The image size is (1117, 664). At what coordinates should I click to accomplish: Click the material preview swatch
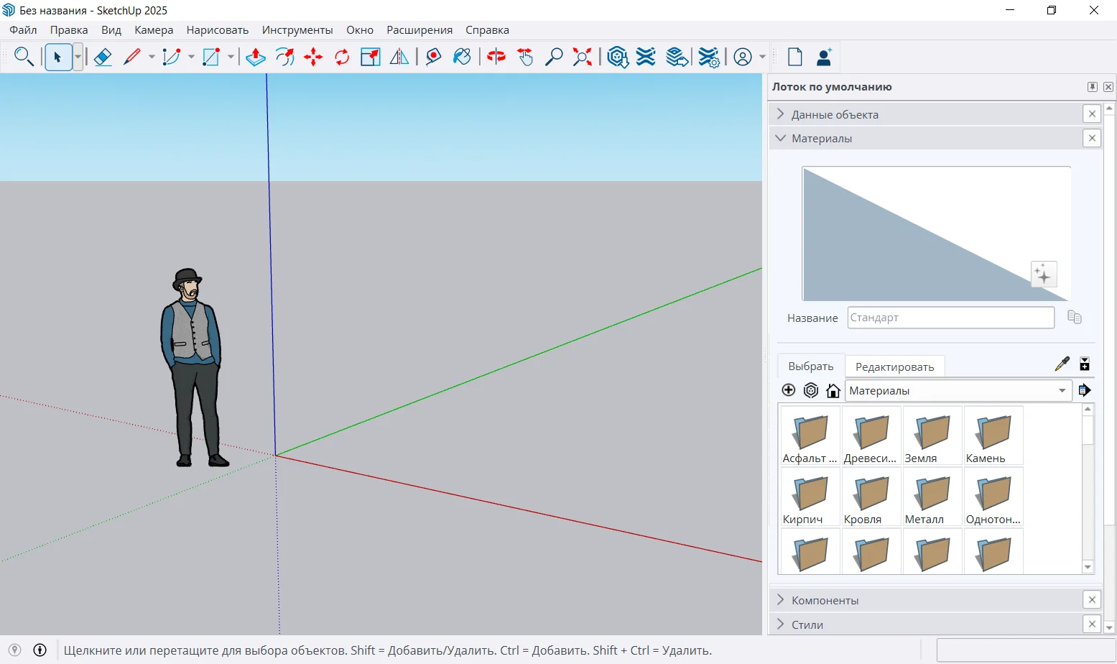[x=936, y=234]
